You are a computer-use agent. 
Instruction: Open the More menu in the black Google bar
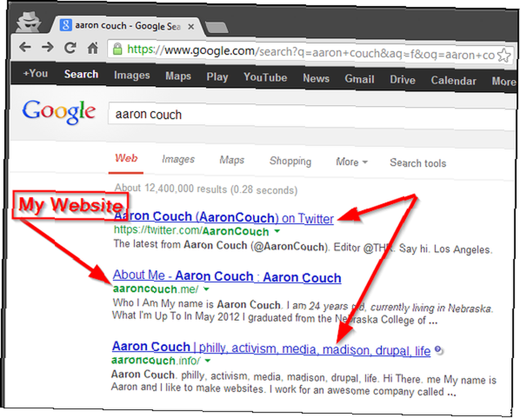click(503, 81)
